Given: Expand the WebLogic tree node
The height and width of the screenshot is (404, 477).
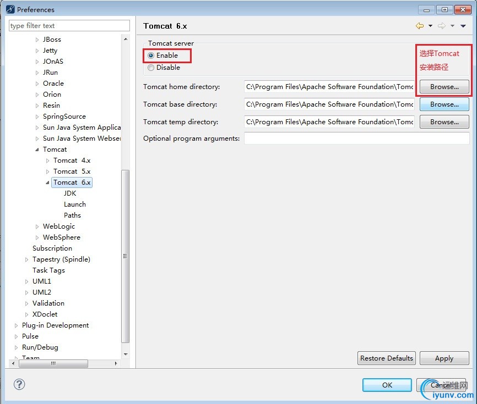Looking at the screenshot, I should coord(37,226).
